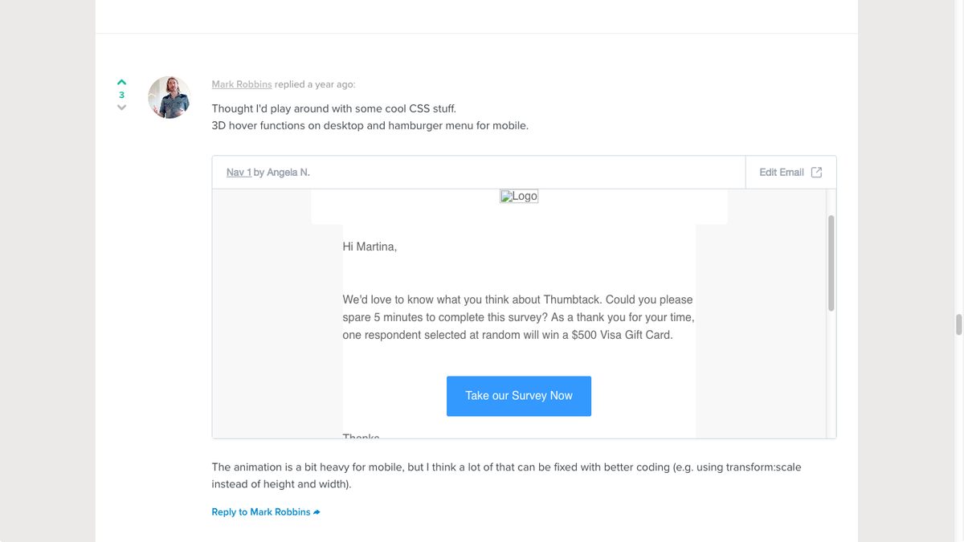964x542 pixels.
Task: Click the "by Angela N." author label
Action: point(282,173)
